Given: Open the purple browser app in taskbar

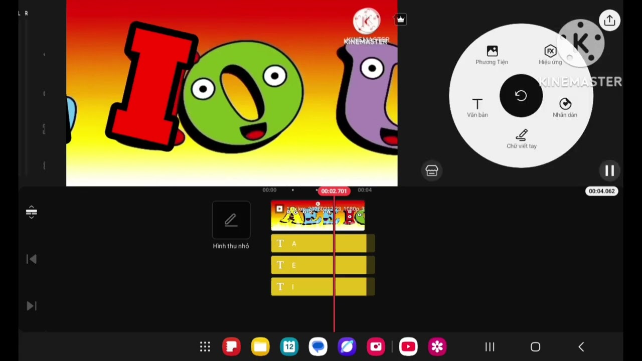Looking at the screenshot, I should [347, 346].
